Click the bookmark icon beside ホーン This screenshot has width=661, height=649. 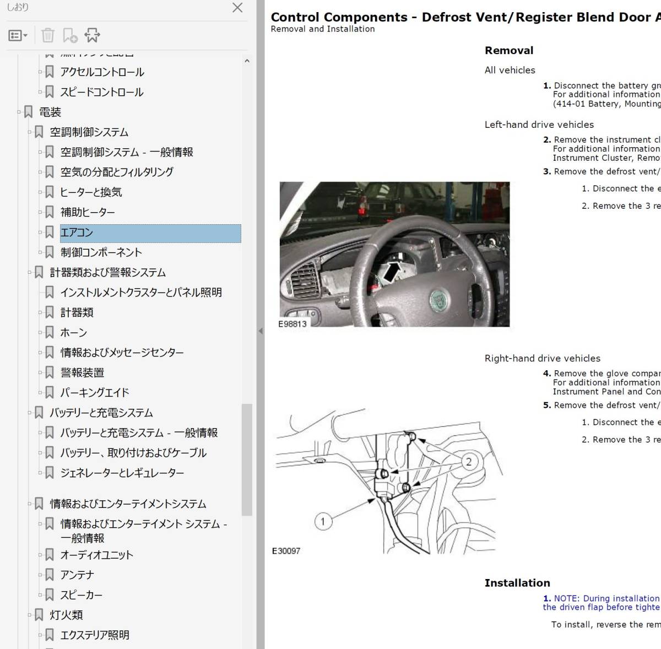50,332
